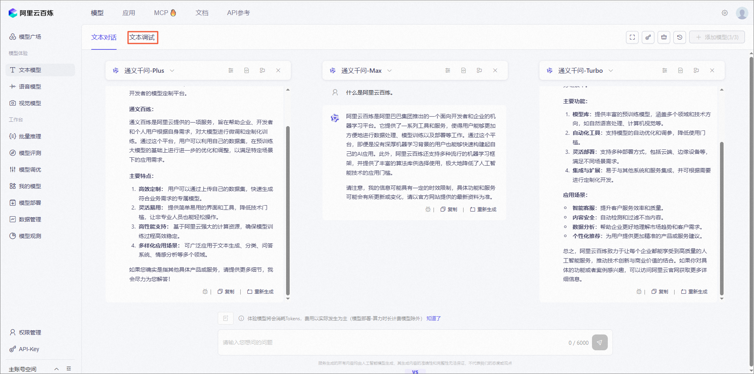
Task: Click the disabled 添加模型(3/3) button
Action: (717, 37)
